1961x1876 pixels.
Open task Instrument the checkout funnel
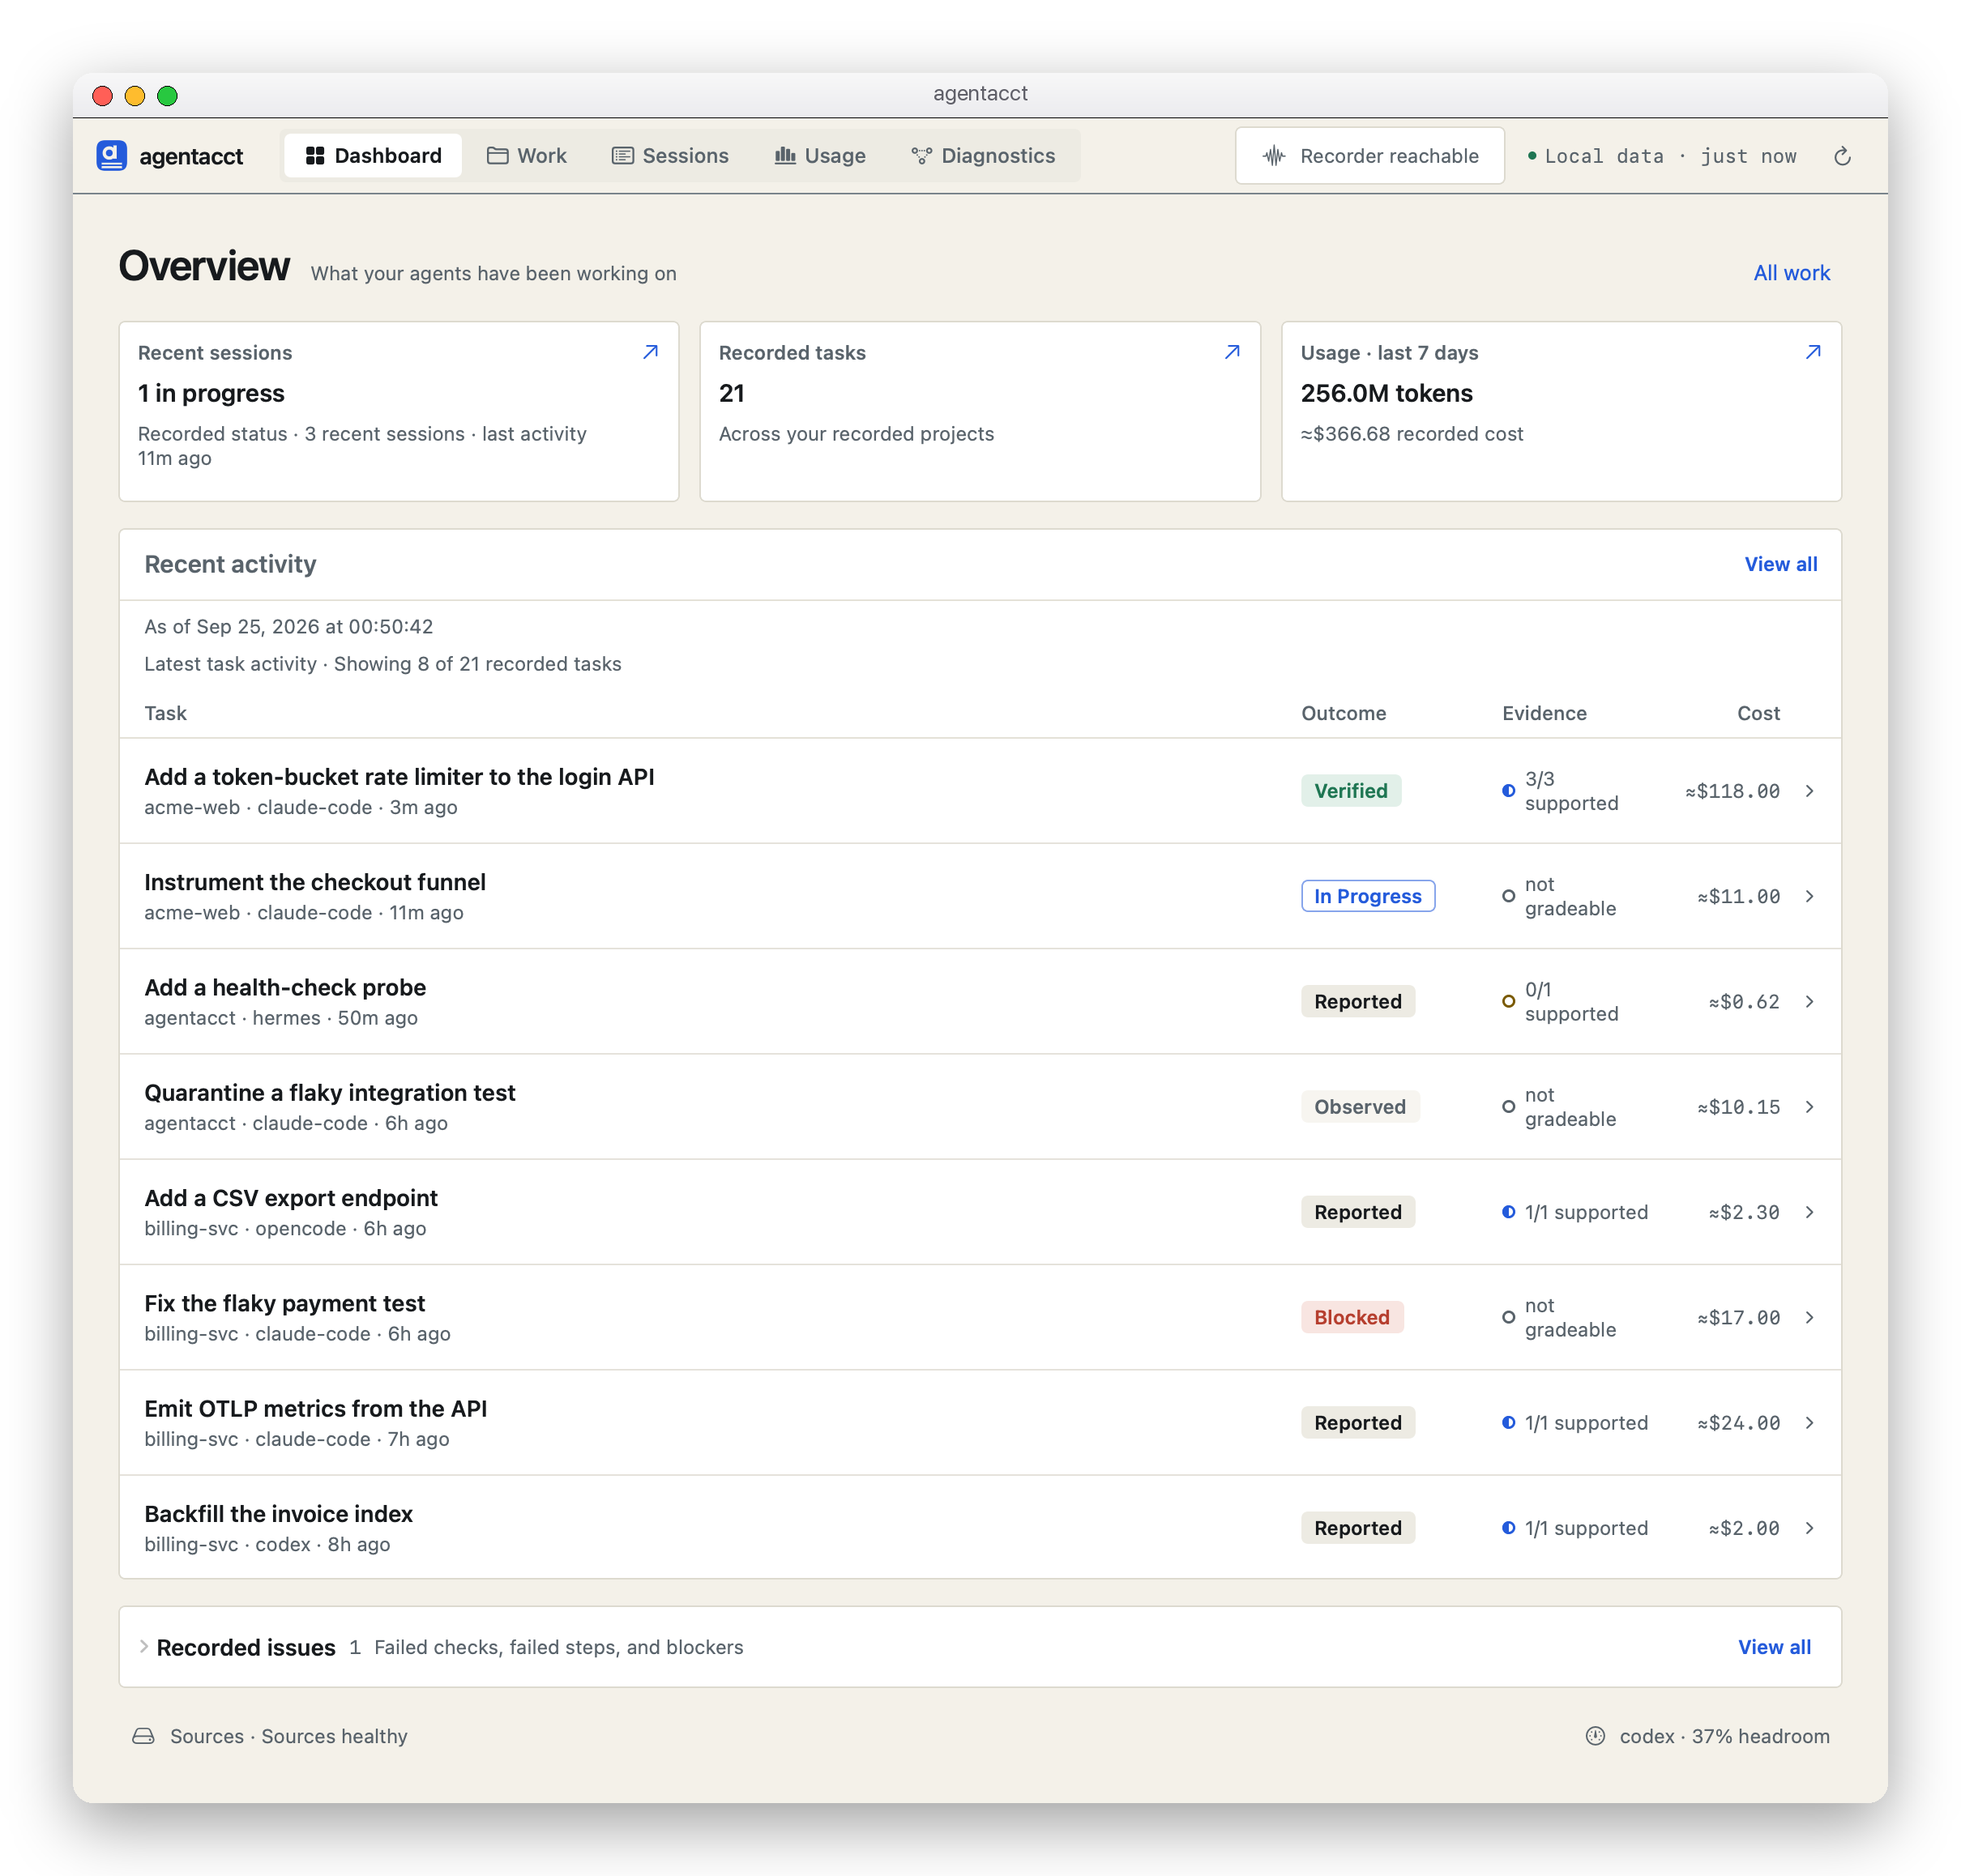click(315, 882)
